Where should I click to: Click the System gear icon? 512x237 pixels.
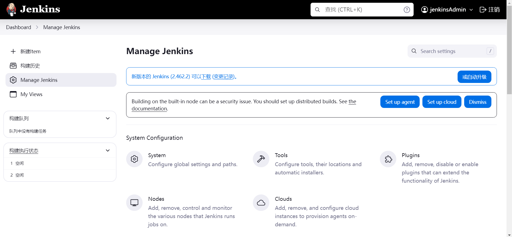134,159
